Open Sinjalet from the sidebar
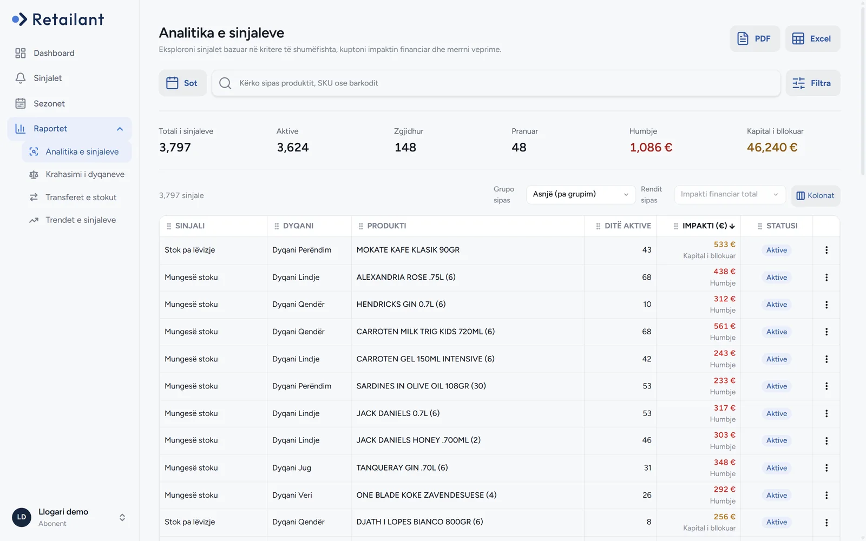Image resolution: width=866 pixels, height=541 pixels. click(x=69, y=78)
